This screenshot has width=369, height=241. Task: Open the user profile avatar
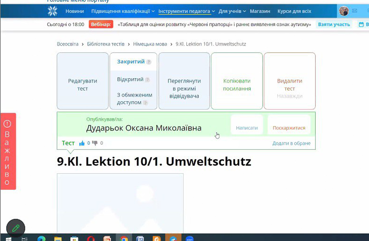[344, 11]
